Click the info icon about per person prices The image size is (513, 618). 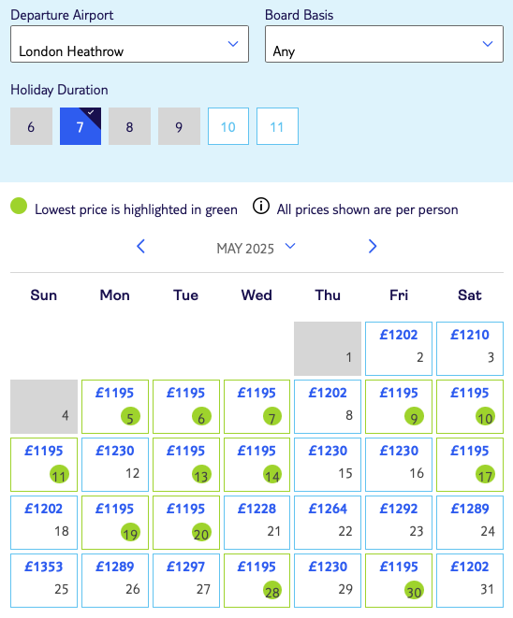pos(261,206)
